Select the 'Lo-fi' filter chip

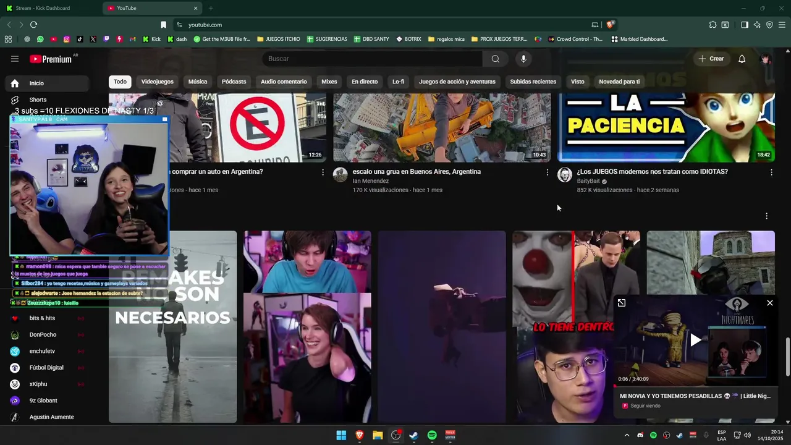click(398, 82)
